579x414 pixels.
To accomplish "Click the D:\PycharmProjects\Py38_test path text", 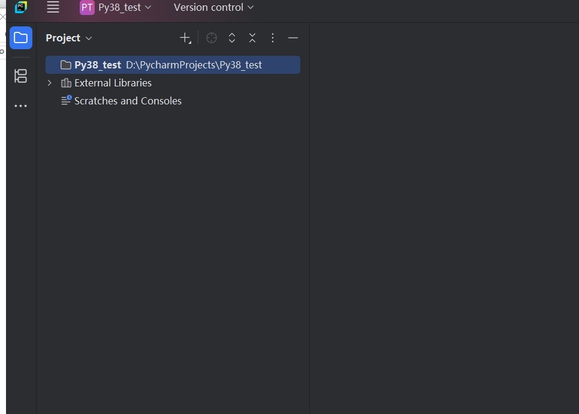I will pos(194,65).
